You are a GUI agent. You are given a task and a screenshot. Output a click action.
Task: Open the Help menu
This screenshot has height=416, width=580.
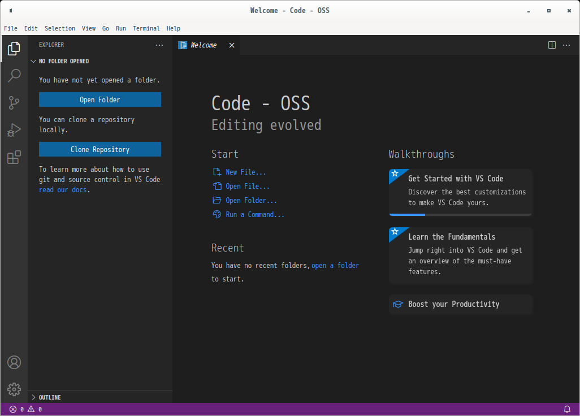[174, 28]
